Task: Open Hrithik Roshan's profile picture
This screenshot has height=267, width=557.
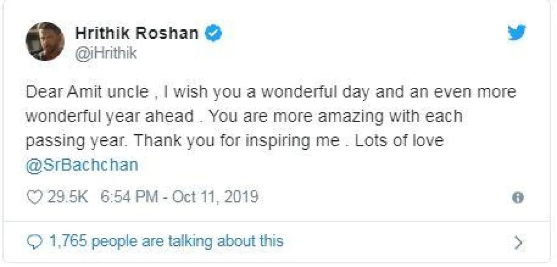Action: tap(45, 41)
